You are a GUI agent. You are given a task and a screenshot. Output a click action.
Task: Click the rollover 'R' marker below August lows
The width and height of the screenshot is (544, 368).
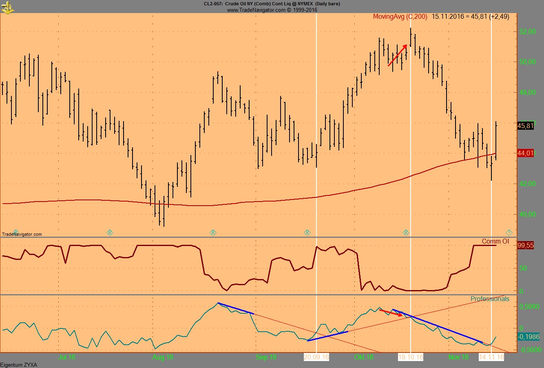[x=212, y=232]
